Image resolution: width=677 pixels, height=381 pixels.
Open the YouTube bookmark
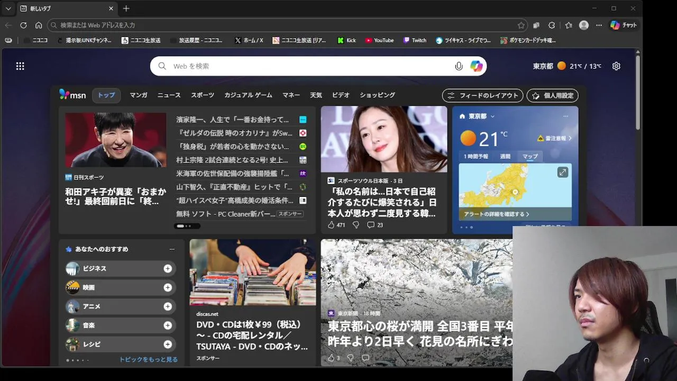379,40
